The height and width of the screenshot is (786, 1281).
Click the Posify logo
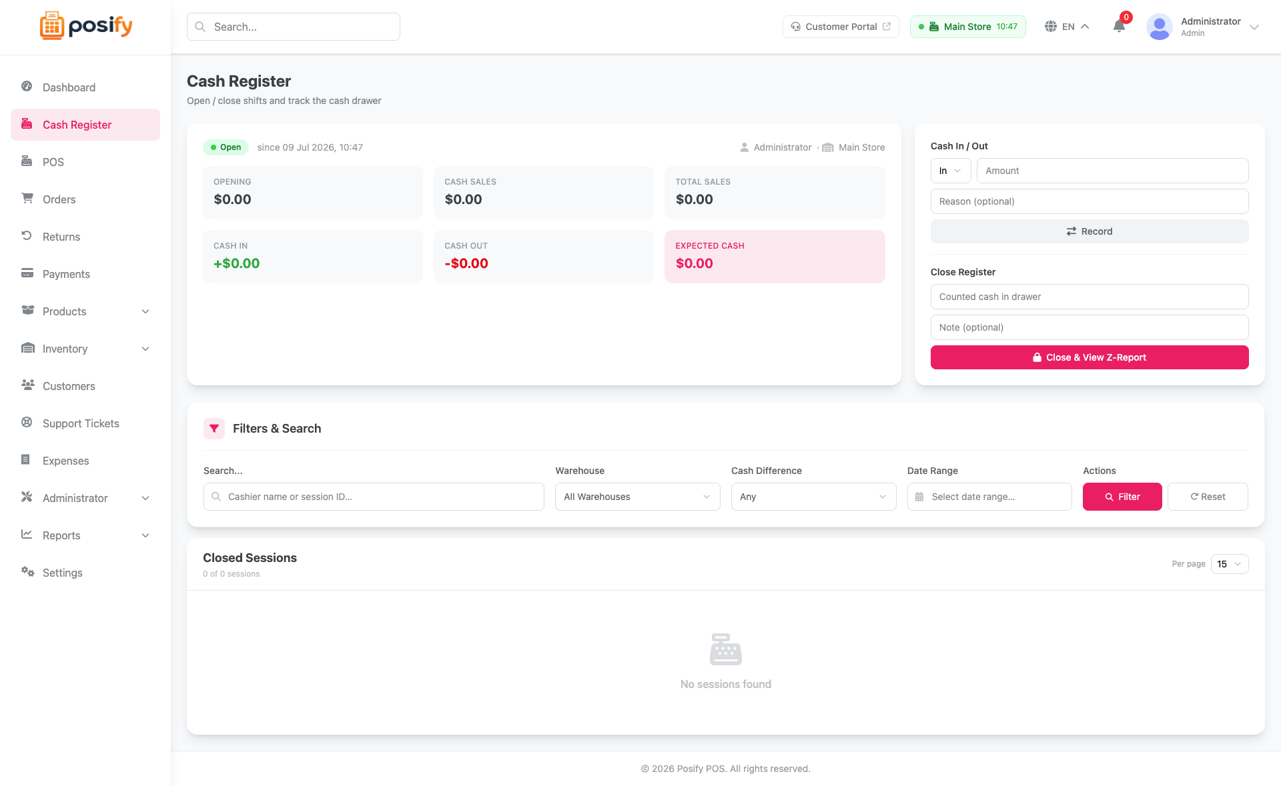(85, 26)
